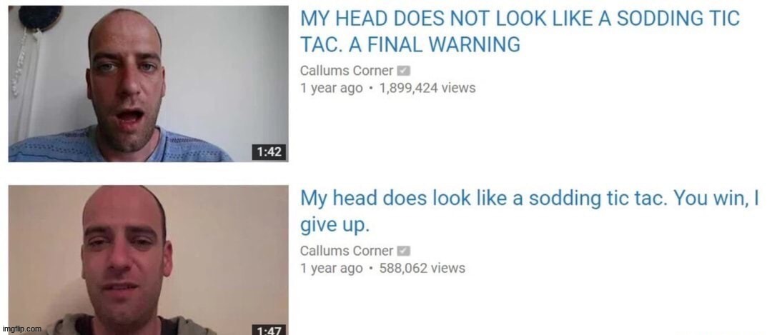Open the 'My head does look like' title

(530, 212)
